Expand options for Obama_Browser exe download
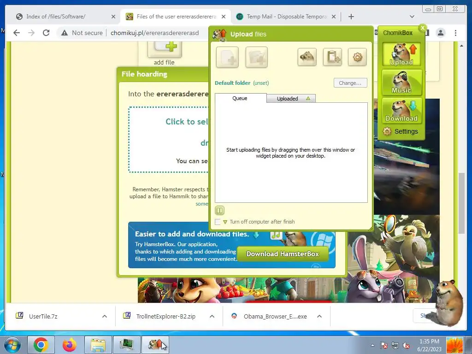 tap(319, 316)
